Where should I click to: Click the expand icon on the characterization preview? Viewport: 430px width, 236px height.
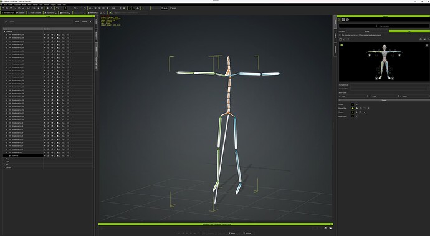coord(427,46)
